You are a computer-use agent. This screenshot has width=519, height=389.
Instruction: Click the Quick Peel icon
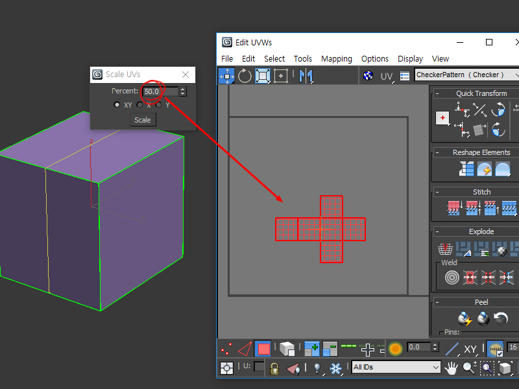(465, 318)
